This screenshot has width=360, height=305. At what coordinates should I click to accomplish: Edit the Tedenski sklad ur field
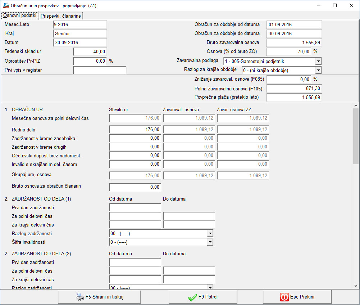tap(90, 52)
